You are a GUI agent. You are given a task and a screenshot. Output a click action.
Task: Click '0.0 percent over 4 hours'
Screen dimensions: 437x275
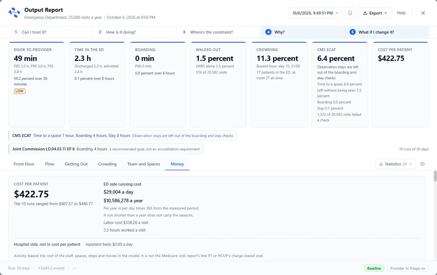155,73
